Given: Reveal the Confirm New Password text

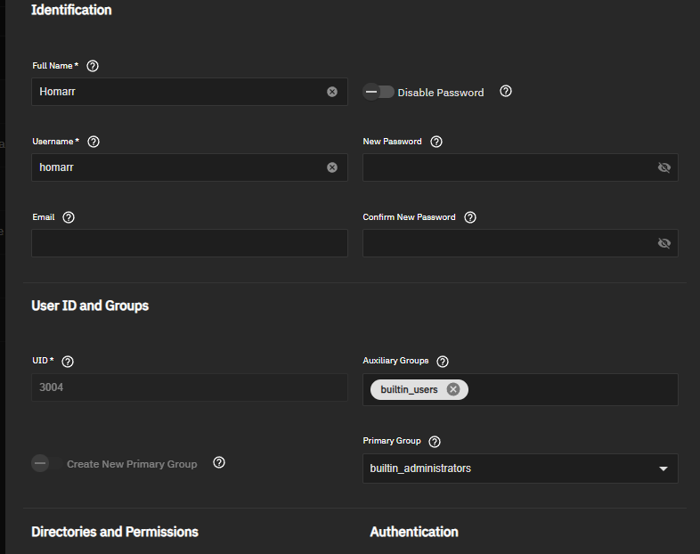Looking at the screenshot, I should pyautogui.click(x=663, y=243).
